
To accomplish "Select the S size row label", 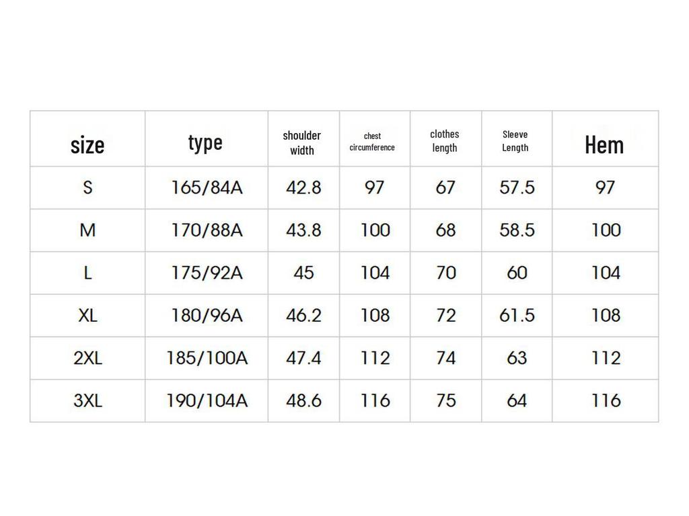I will point(87,187).
